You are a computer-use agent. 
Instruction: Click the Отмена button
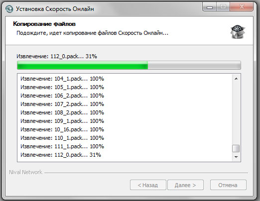(x=228, y=185)
